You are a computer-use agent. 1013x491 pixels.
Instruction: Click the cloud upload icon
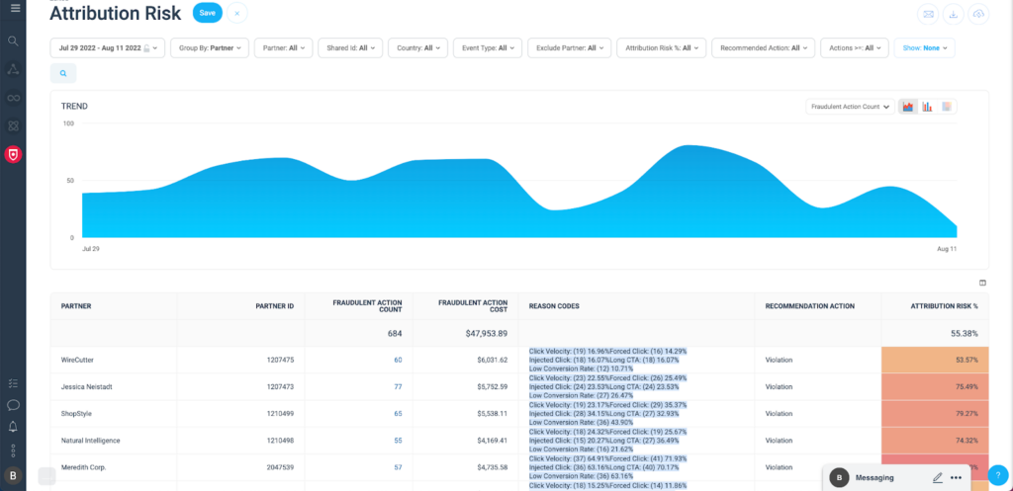(x=978, y=14)
